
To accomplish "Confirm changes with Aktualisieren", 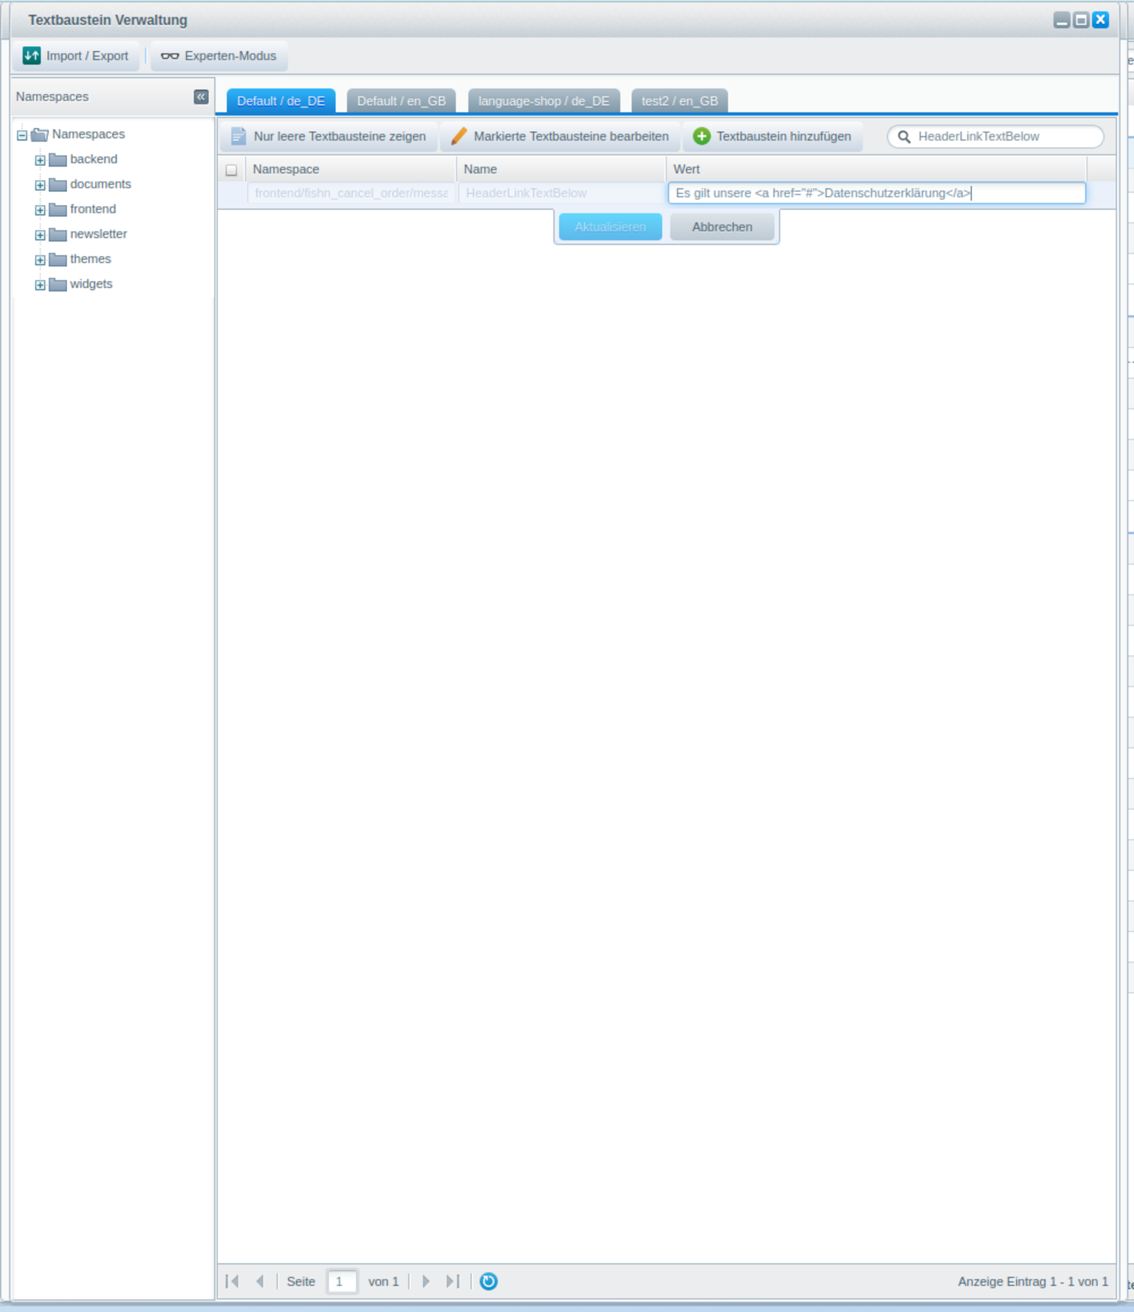I will [610, 227].
